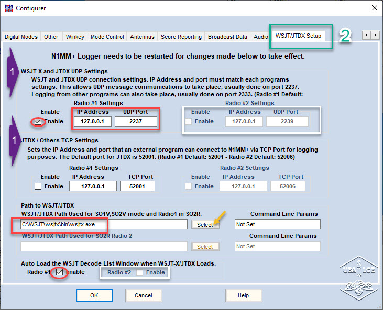The width and height of the screenshot is (383, 310).
Task: Open the Other tab
Action: pyautogui.click(x=51, y=37)
